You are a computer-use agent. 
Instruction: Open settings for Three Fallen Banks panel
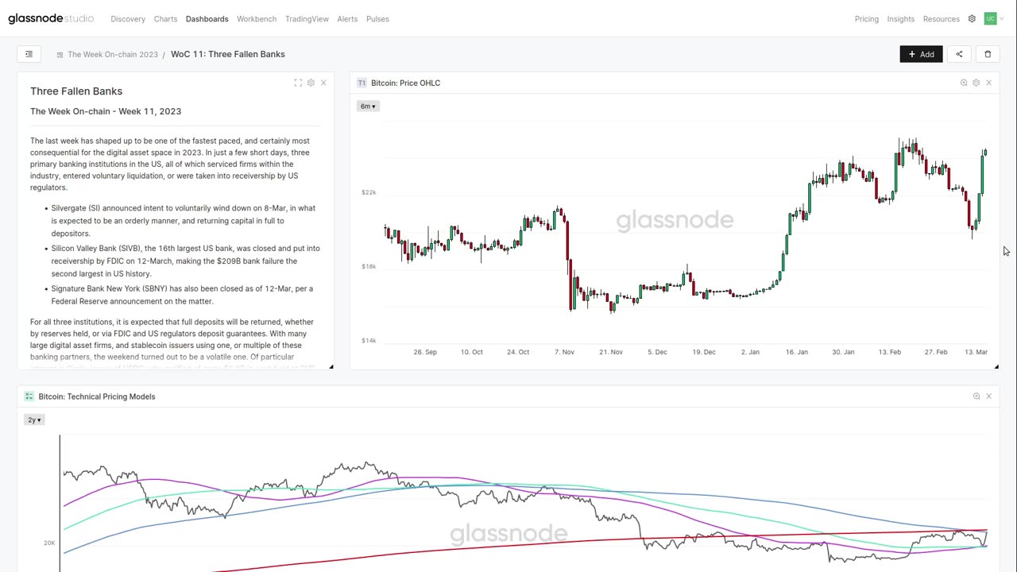click(x=311, y=83)
